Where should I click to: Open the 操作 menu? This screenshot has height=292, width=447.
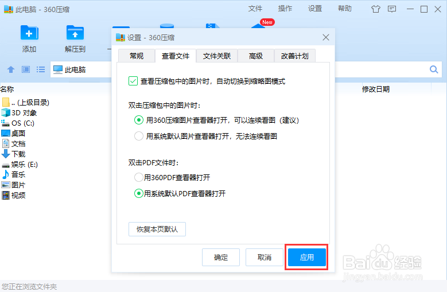click(x=285, y=9)
